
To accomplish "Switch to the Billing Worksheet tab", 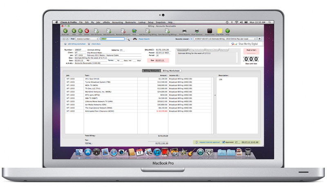I will pyautogui.click(x=171, y=70).
